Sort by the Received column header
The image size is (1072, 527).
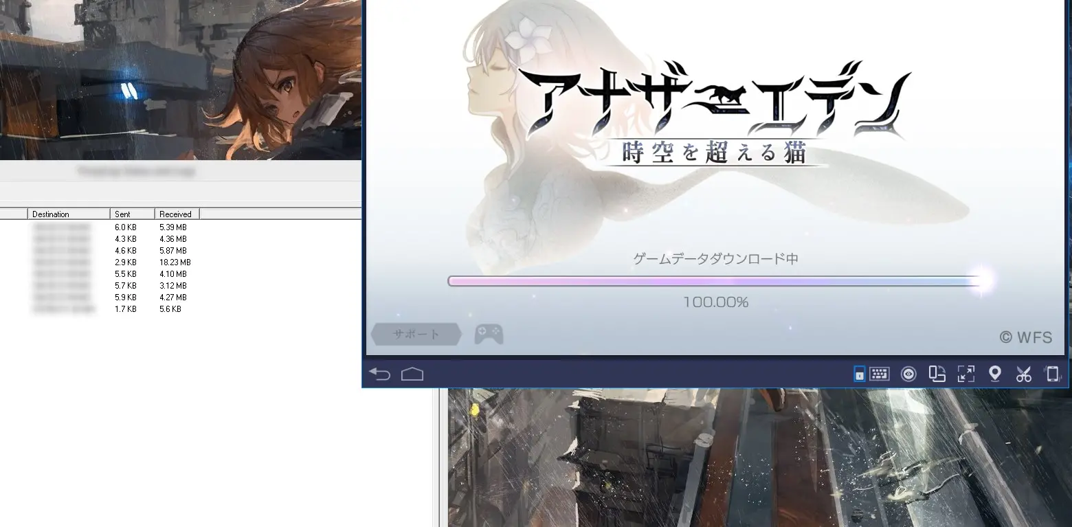177,214
